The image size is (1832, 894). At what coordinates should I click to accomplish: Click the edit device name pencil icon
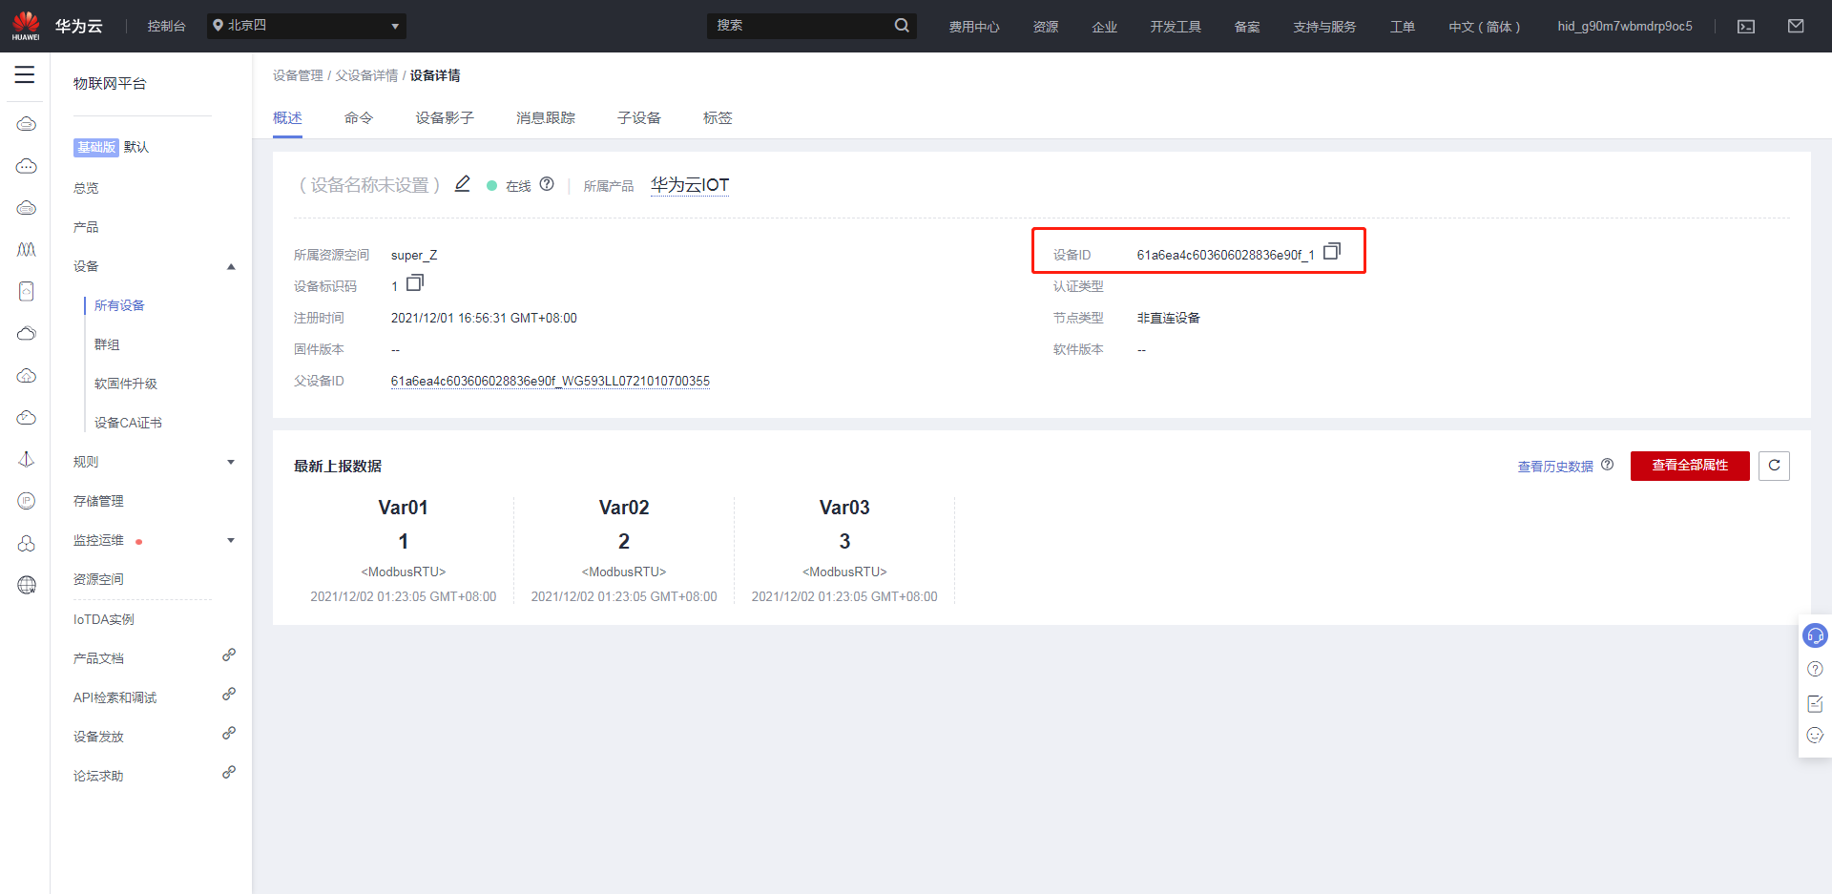tap(463, 184)
